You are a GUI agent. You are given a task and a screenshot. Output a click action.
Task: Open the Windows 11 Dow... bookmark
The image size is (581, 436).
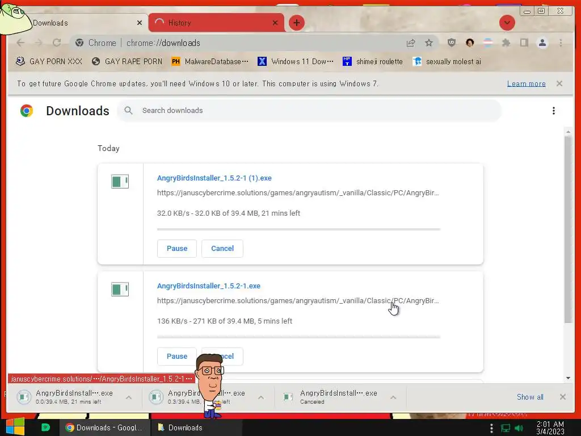tap(295, 61)
